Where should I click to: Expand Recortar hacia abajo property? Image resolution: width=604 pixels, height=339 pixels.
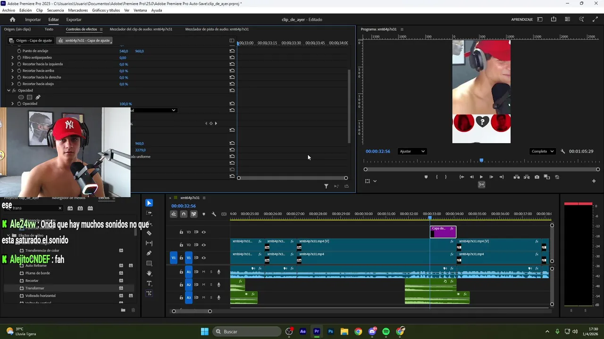coord(13,84)
